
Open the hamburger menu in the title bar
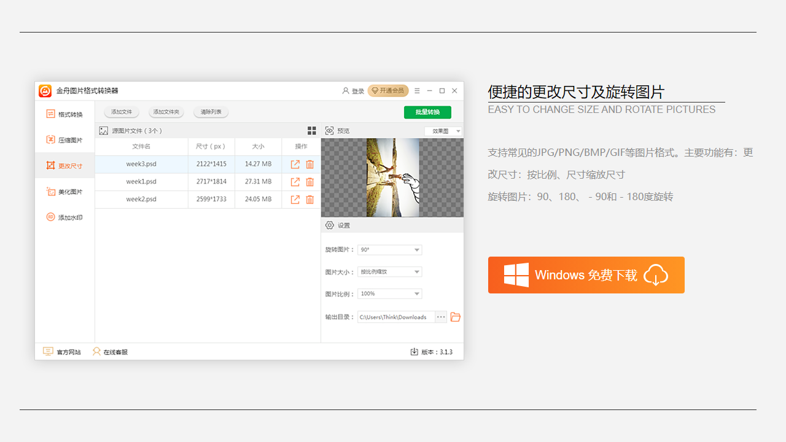(416, 90)
